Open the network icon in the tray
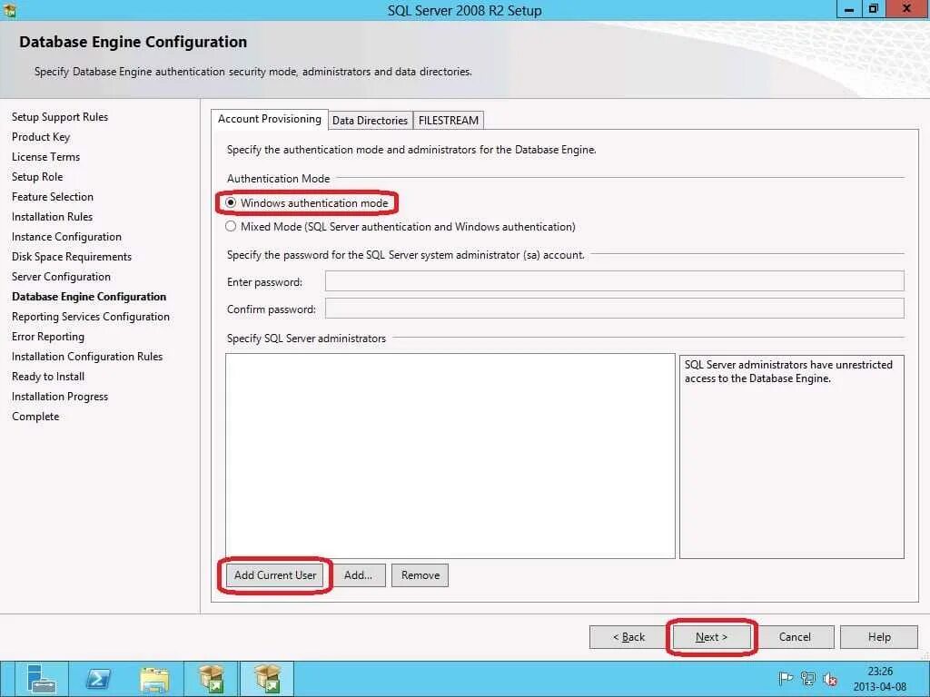 [x=807, y=679]
